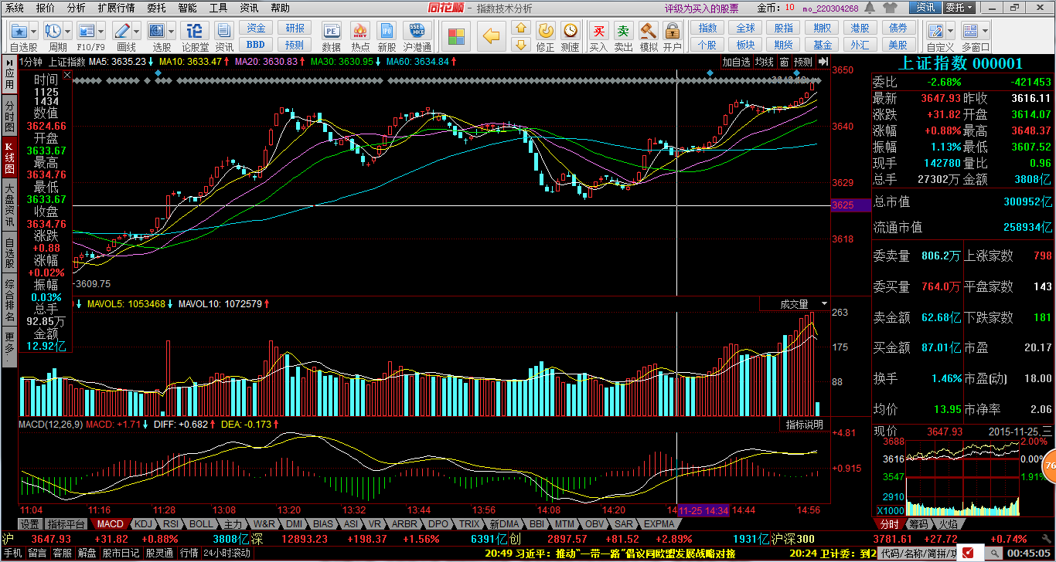Image resolution: width=1056 pixels, height=562 pixels.
Task: Expand the 委托 dropdown in title bar
Action: tap(971, 8)
